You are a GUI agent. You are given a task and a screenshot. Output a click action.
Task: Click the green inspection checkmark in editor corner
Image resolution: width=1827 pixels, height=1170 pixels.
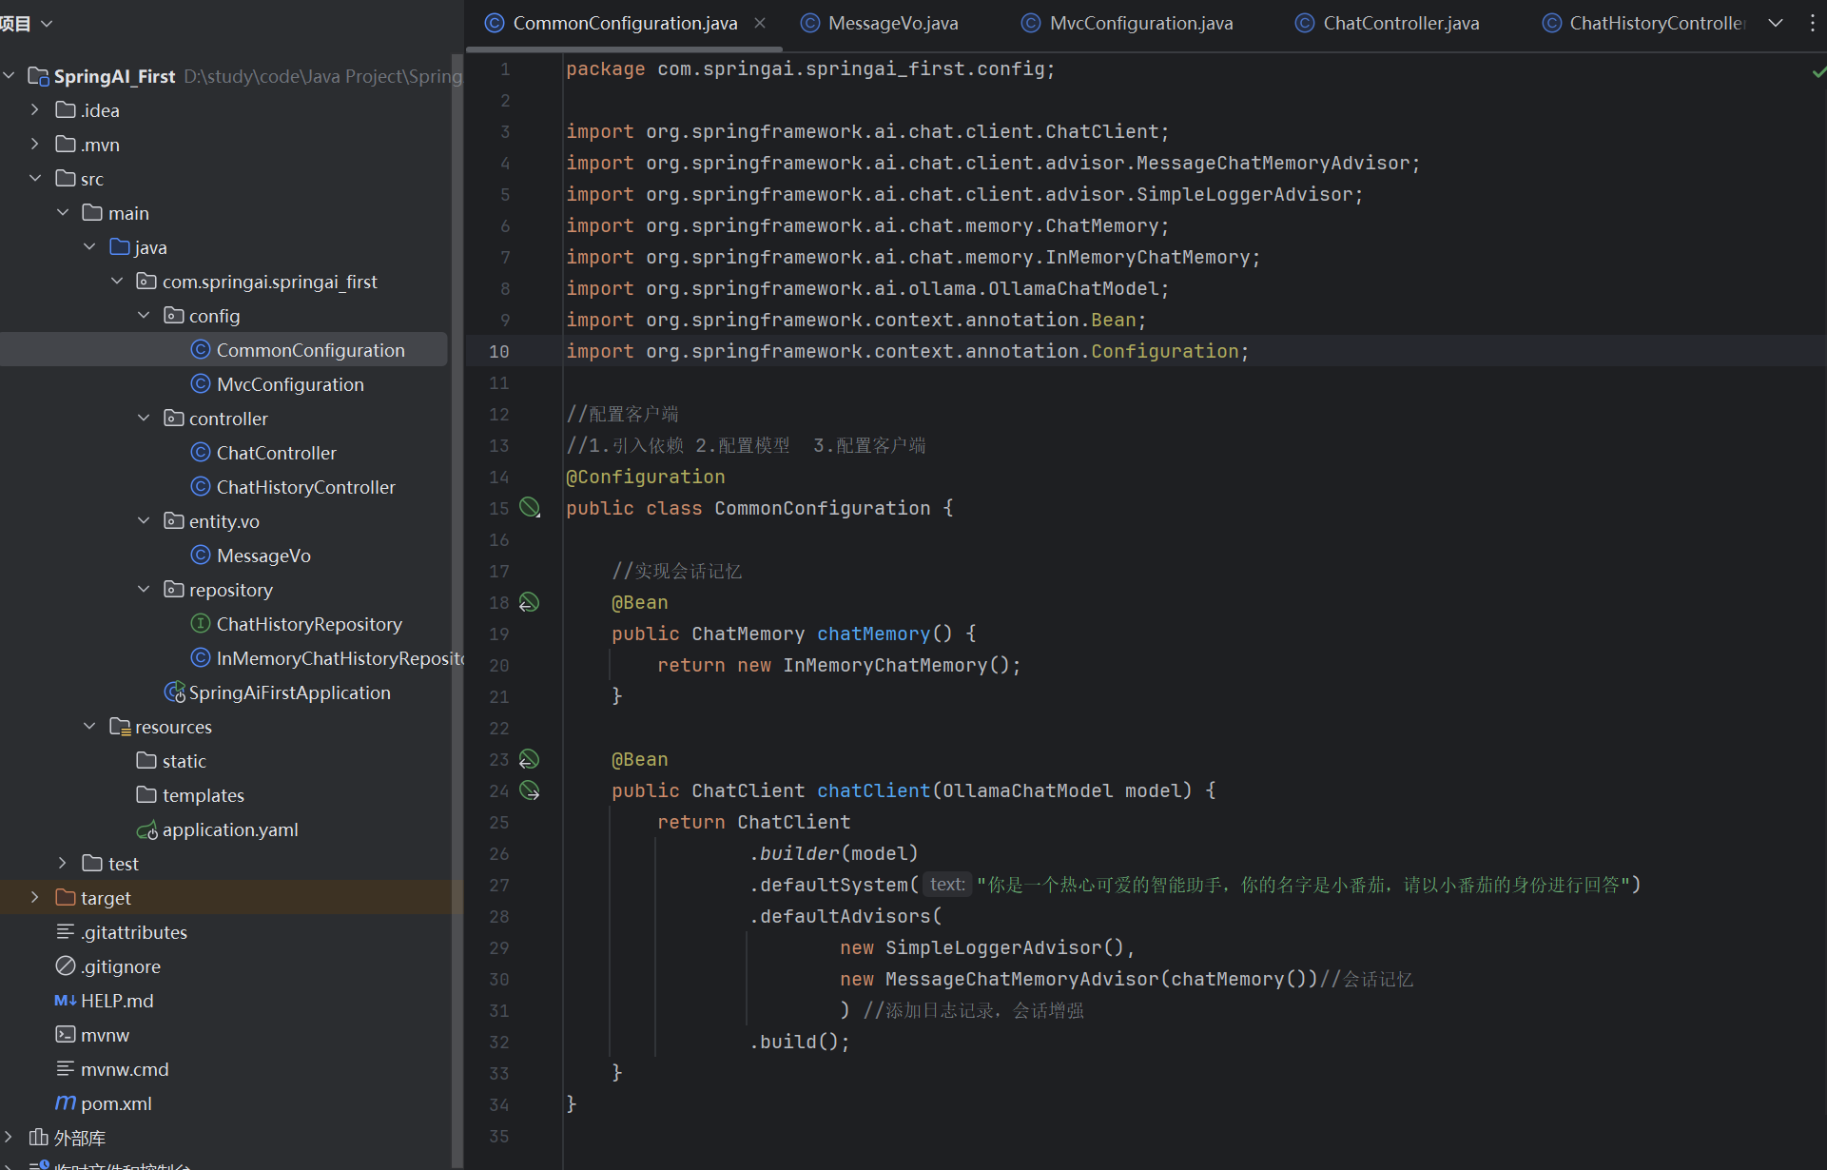click(x=1817, y=72)
